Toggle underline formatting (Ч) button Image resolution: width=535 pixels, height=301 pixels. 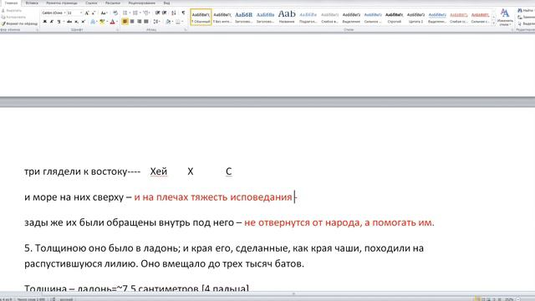59,22
